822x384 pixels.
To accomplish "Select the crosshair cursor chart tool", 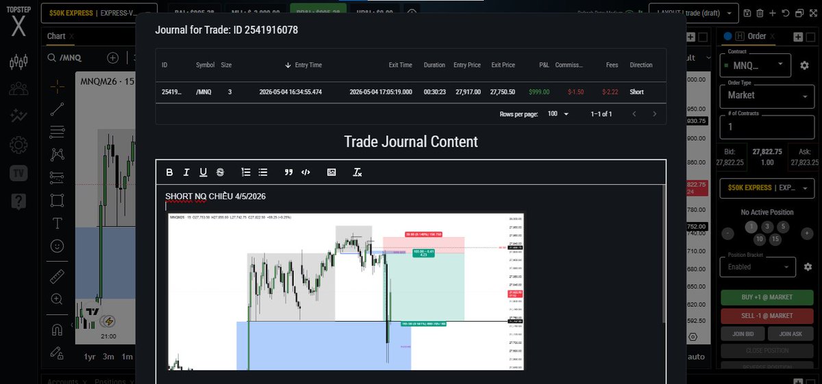I will (x=58, y=85).
